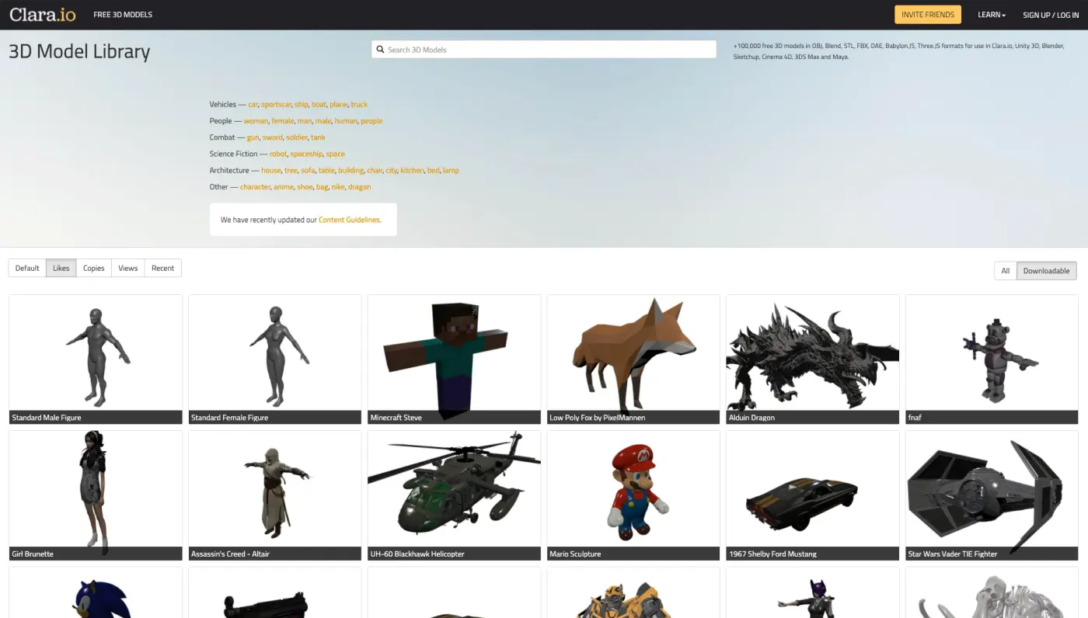The height and width of the screenshot is (618, 1088).
Task: Open the Mario Sculpture model
Action: pyautogui.click(x=633, y=495)
